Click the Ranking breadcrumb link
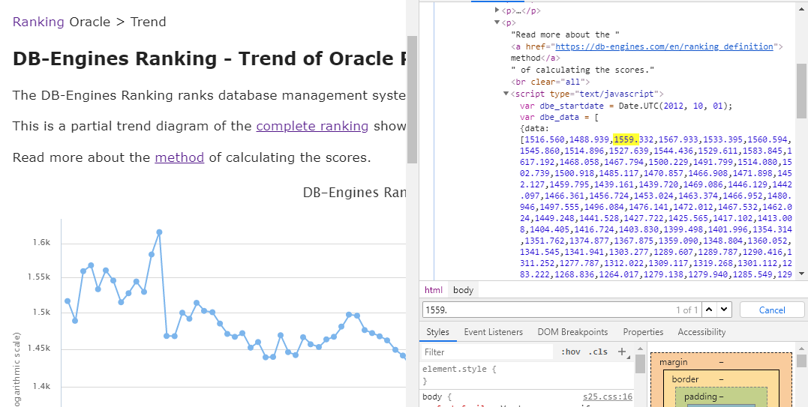This screenshot has width=808, height=407. [x=38, y=22]
